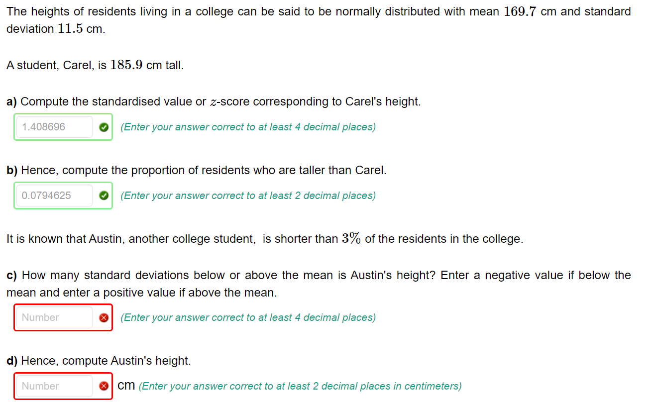Image resolution: width=650 pixels, height=402 pixels.
Task: Click the answer box containing 0.0794625
Action: pos(54,196)
